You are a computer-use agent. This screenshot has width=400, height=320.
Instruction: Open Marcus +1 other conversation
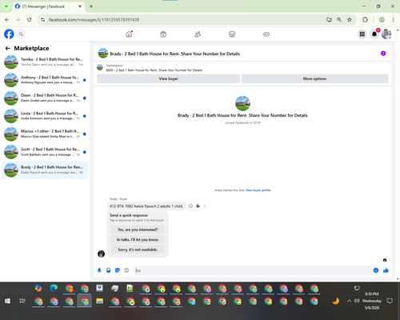click(x=45, y=134)
